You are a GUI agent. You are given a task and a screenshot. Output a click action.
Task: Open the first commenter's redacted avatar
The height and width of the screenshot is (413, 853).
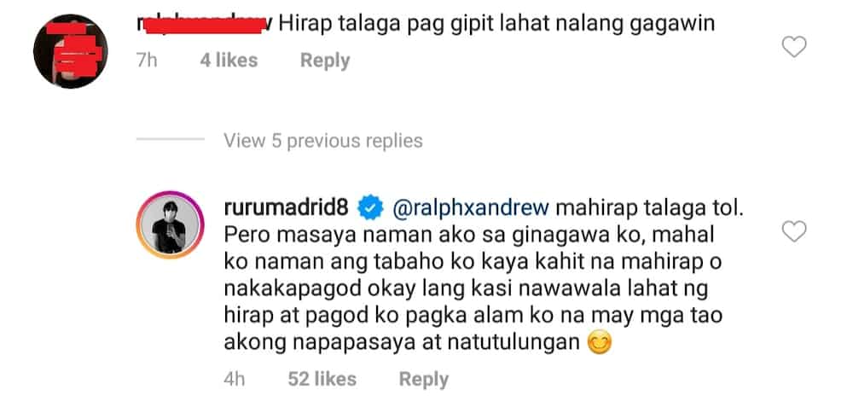click(x=70, y=50)
